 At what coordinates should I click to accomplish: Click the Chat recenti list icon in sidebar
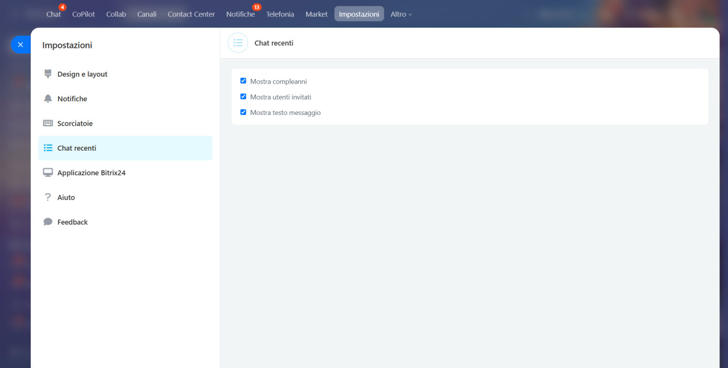48,148
